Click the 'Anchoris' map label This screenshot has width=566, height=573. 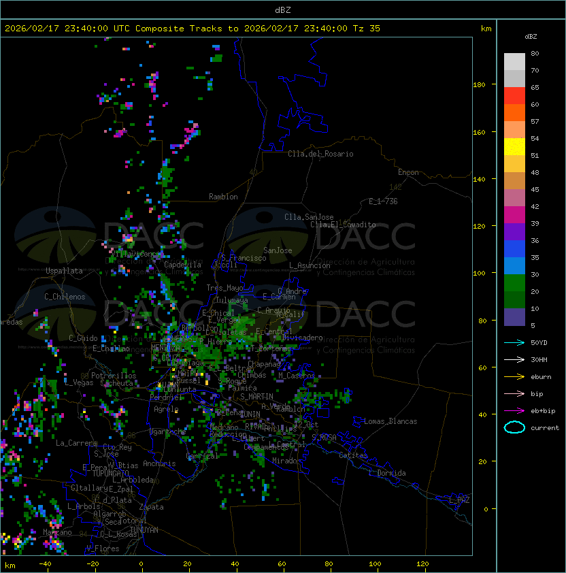(159, 463)
